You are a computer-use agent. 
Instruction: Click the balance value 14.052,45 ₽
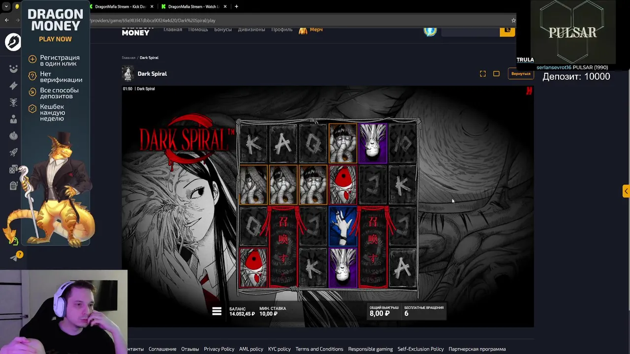pyautogui.click(x=242, y=314)
